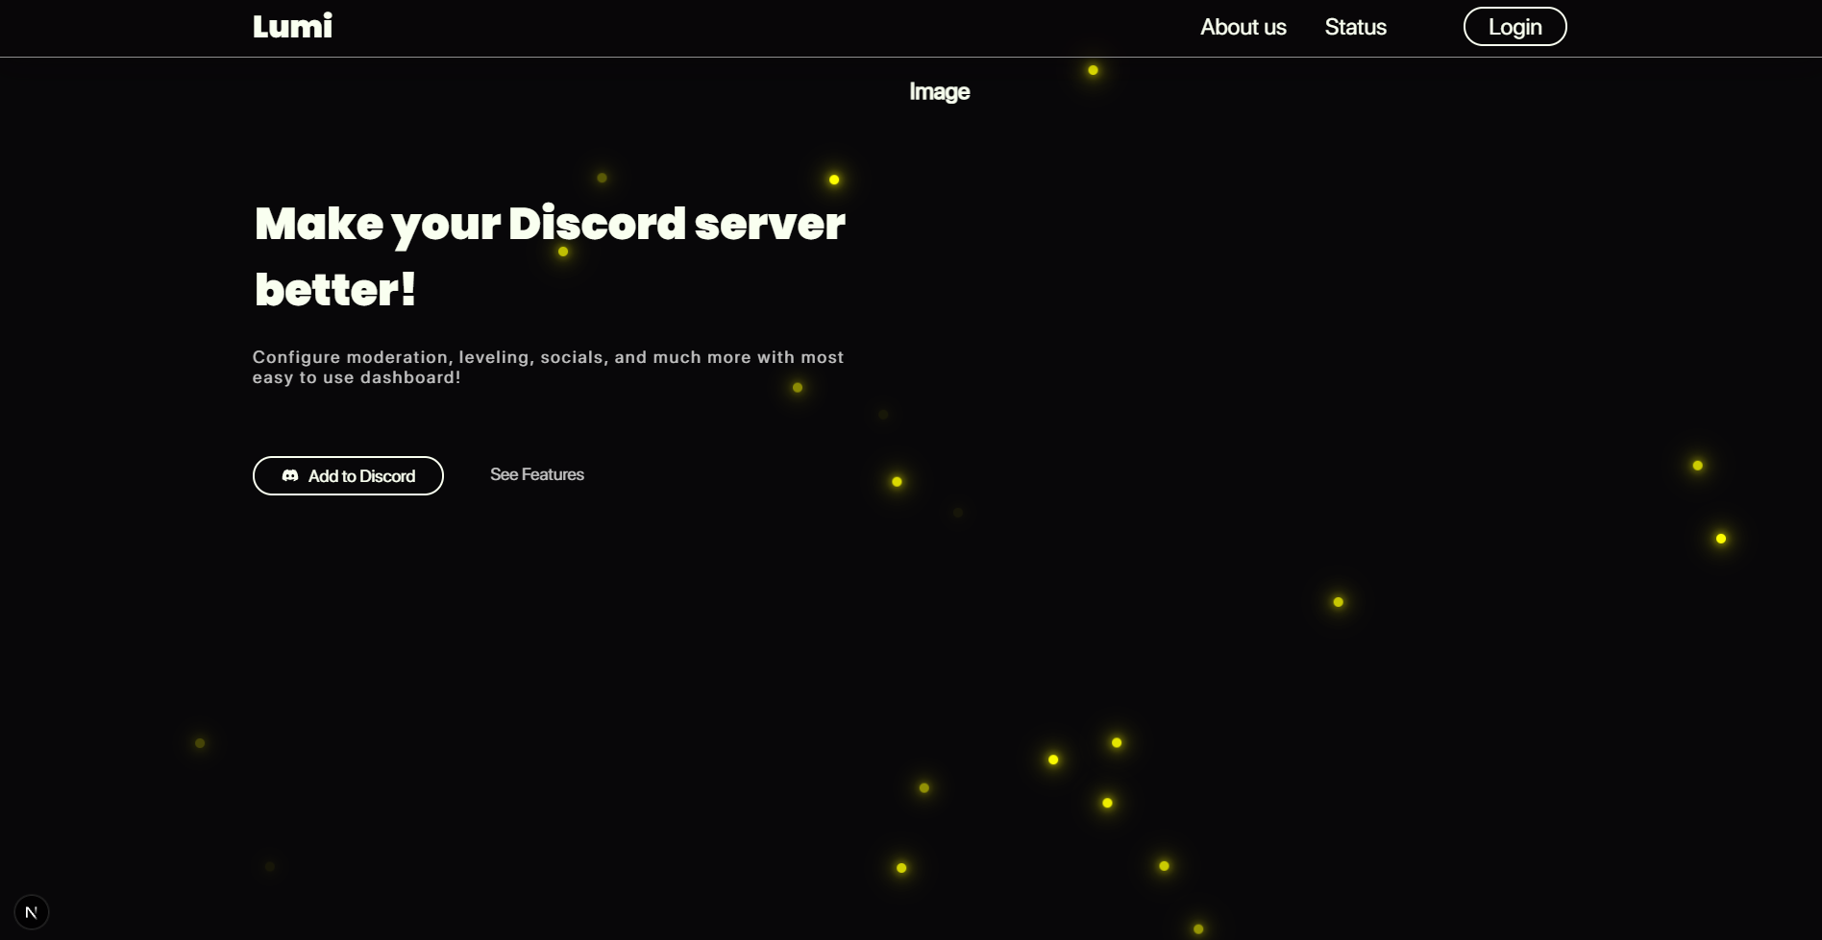Expand options from the Lumi brand link

(291, 26)
